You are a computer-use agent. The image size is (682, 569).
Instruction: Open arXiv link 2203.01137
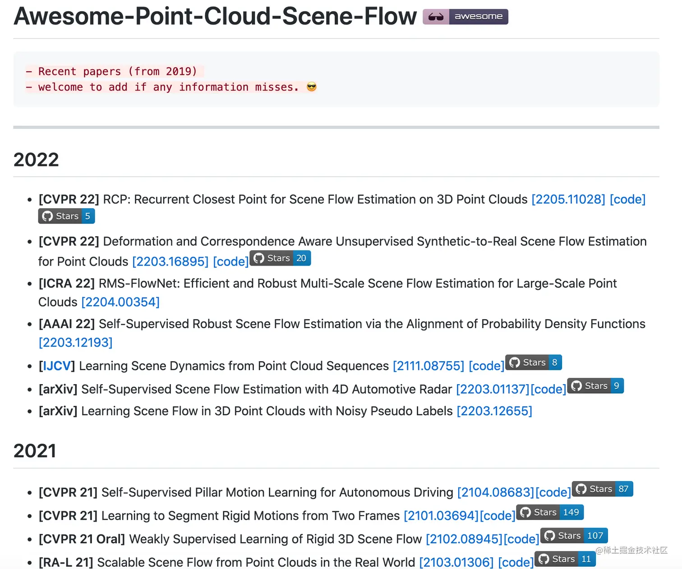tap(493, 389)
